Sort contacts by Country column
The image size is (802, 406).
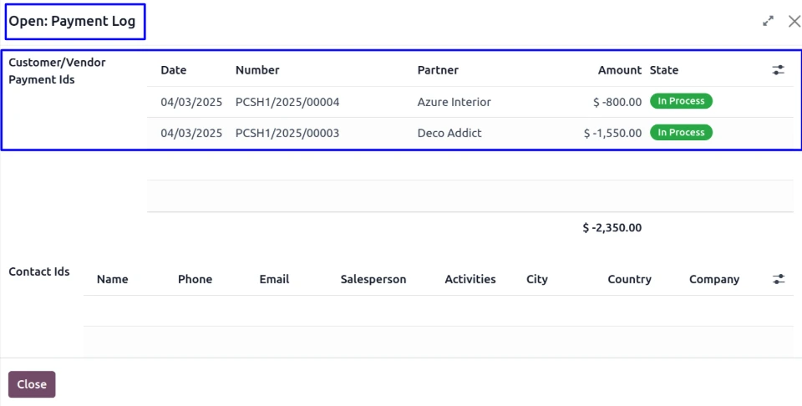(x=629, y=279)
